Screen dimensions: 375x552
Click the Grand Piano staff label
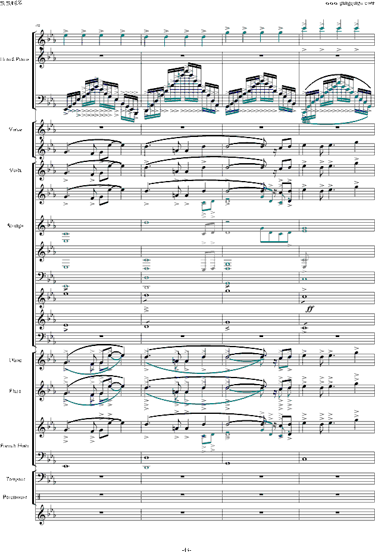coord(14,59)
